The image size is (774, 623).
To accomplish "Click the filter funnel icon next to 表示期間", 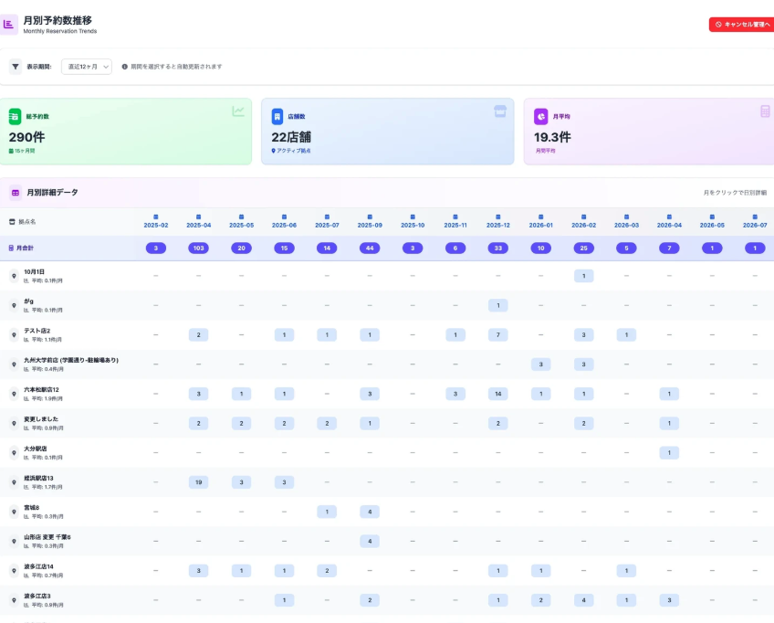I will [x=16, y=67].
